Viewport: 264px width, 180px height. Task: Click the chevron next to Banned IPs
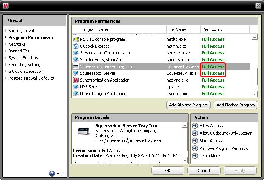click(x=5, y=51)
